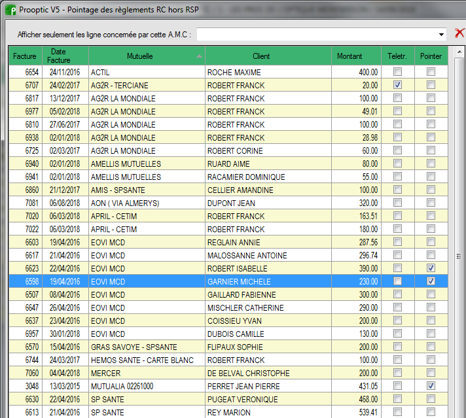Click the Prooptic app icon in title bar
This screenshot has width=466, height=418.
(10, 10)
